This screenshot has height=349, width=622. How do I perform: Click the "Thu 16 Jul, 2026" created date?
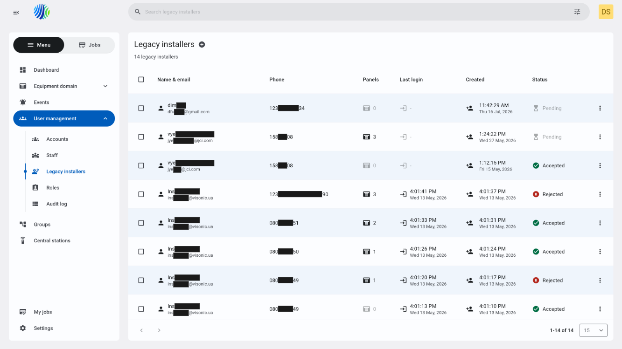click(x=496, y=112)
